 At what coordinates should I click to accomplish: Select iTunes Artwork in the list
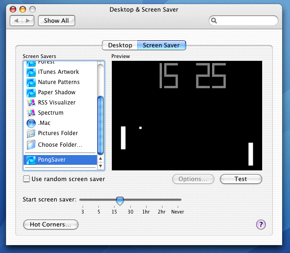[x=60, y=72]
